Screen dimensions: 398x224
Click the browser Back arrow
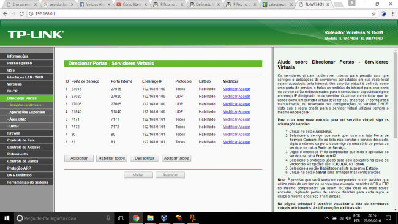5,13
